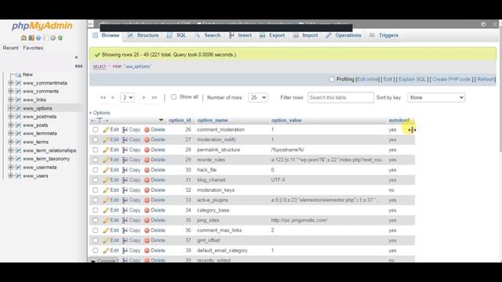The height and width of the screenshot is (282, 502).
Task: Open www_usermeta table in tree
Action: (40, 167)
